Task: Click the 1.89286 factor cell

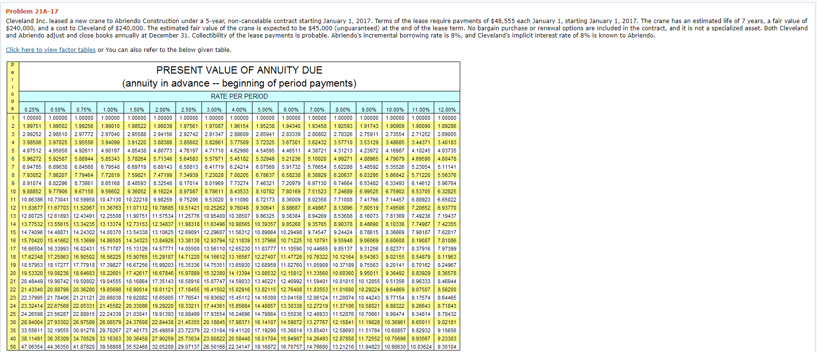Action: 447,126
